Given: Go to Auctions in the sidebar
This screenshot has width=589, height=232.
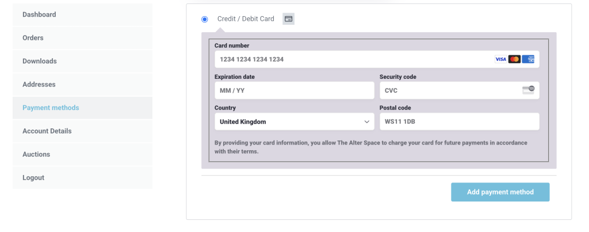Looking at the screenshot, I should coord(82,154).
